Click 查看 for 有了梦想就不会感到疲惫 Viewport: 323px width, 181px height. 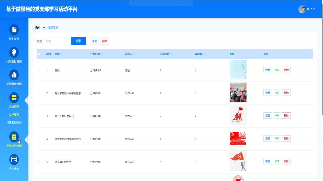[268, 93]
